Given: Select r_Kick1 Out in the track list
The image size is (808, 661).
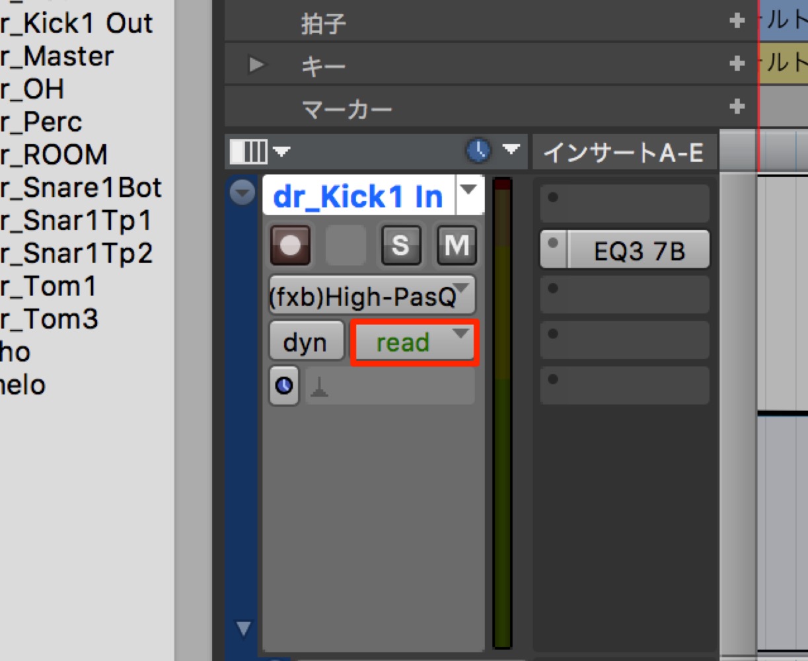Looking at the screenshot, I should click(77, 23).
